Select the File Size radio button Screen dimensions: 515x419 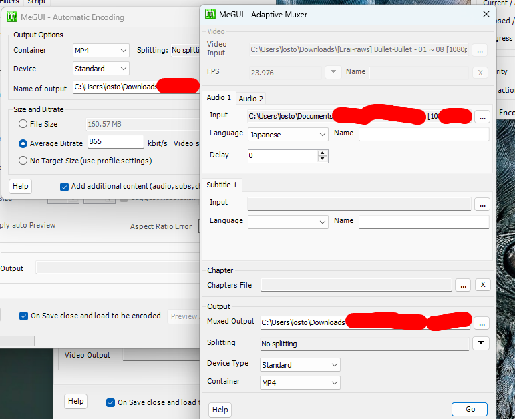pyautogui.click(x=23, y=124)
